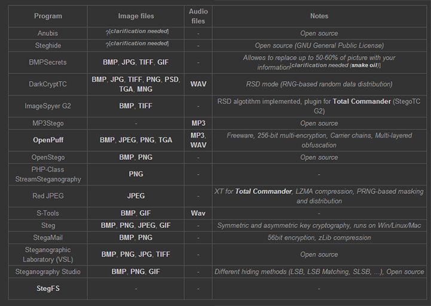This screenshot has height=306, width=431.
Task: Click the Notes column header
Action: 319,16
